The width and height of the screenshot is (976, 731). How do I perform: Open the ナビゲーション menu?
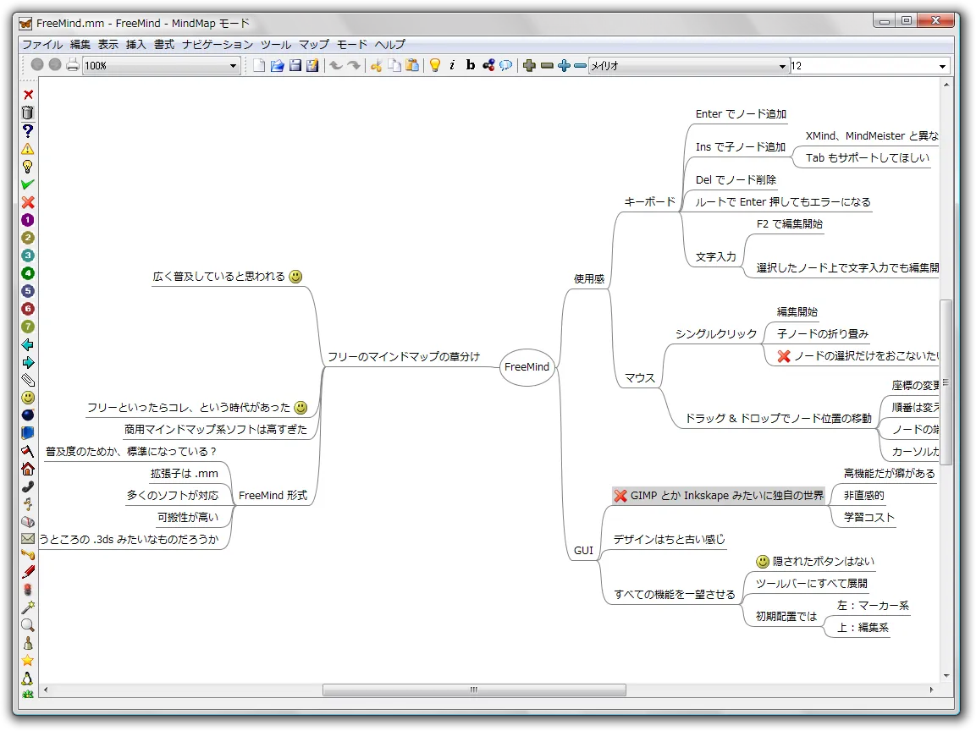click(217, 44)
